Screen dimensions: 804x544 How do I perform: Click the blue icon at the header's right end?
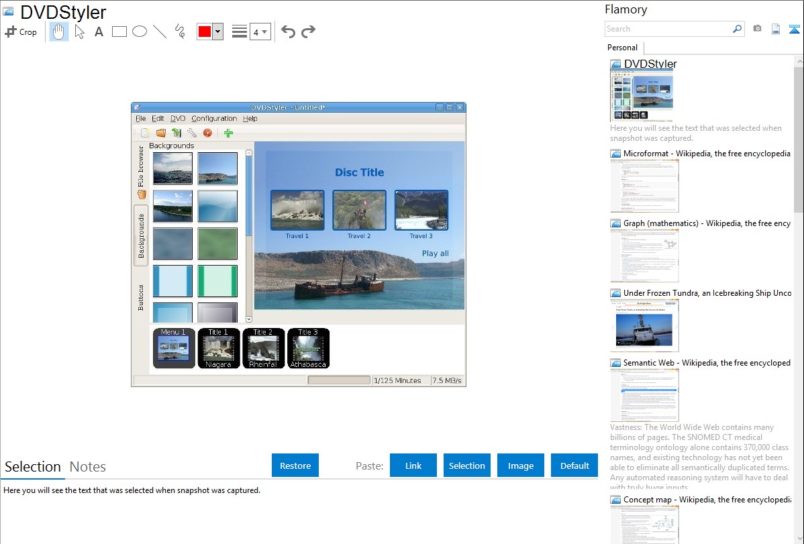(794, 29)
